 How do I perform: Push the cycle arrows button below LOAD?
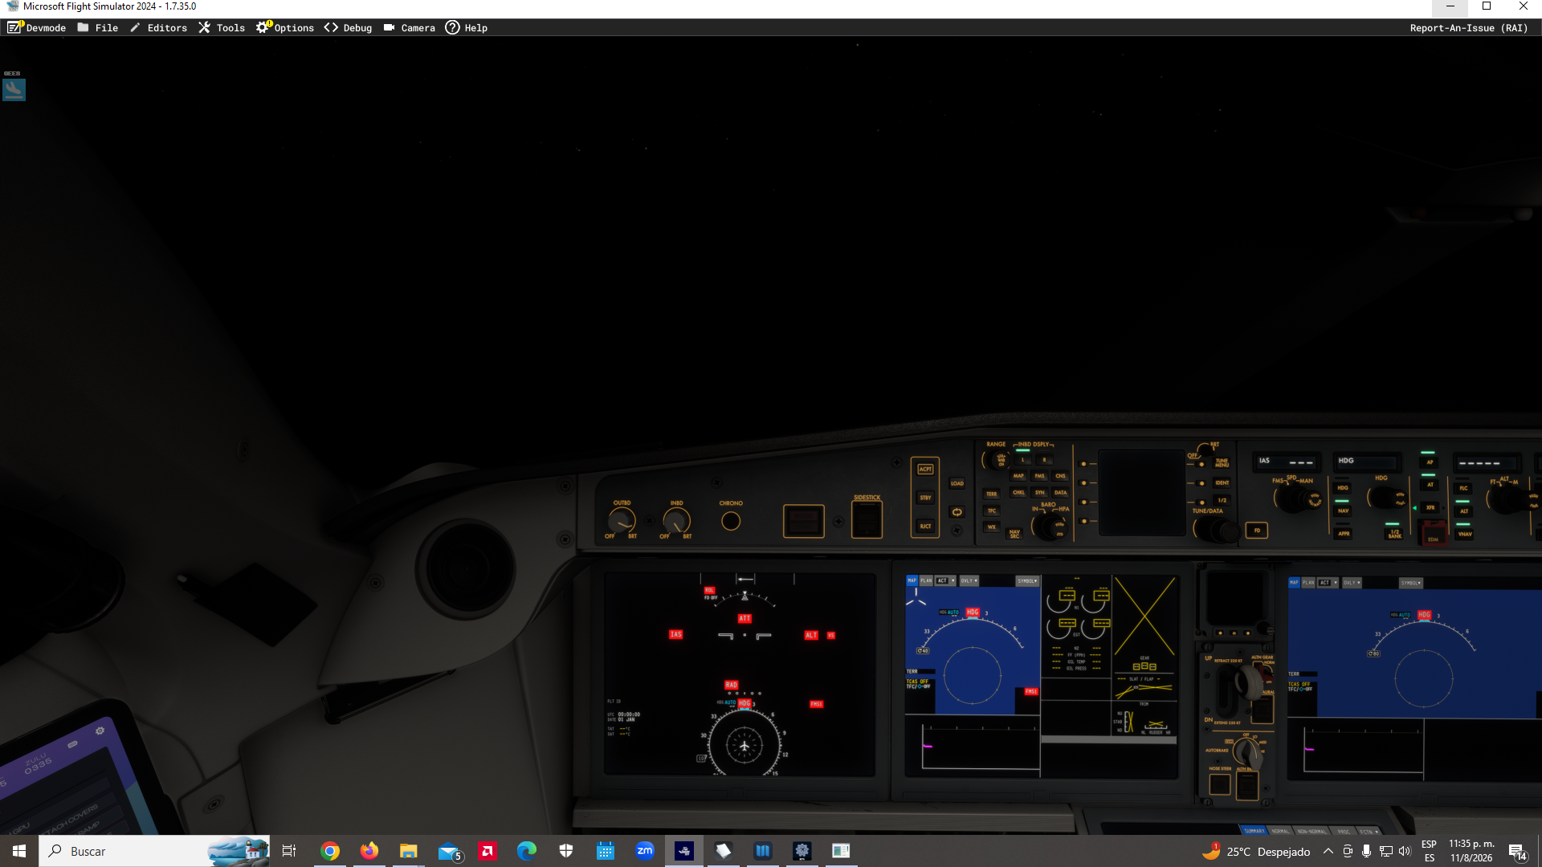click(957, 512)
